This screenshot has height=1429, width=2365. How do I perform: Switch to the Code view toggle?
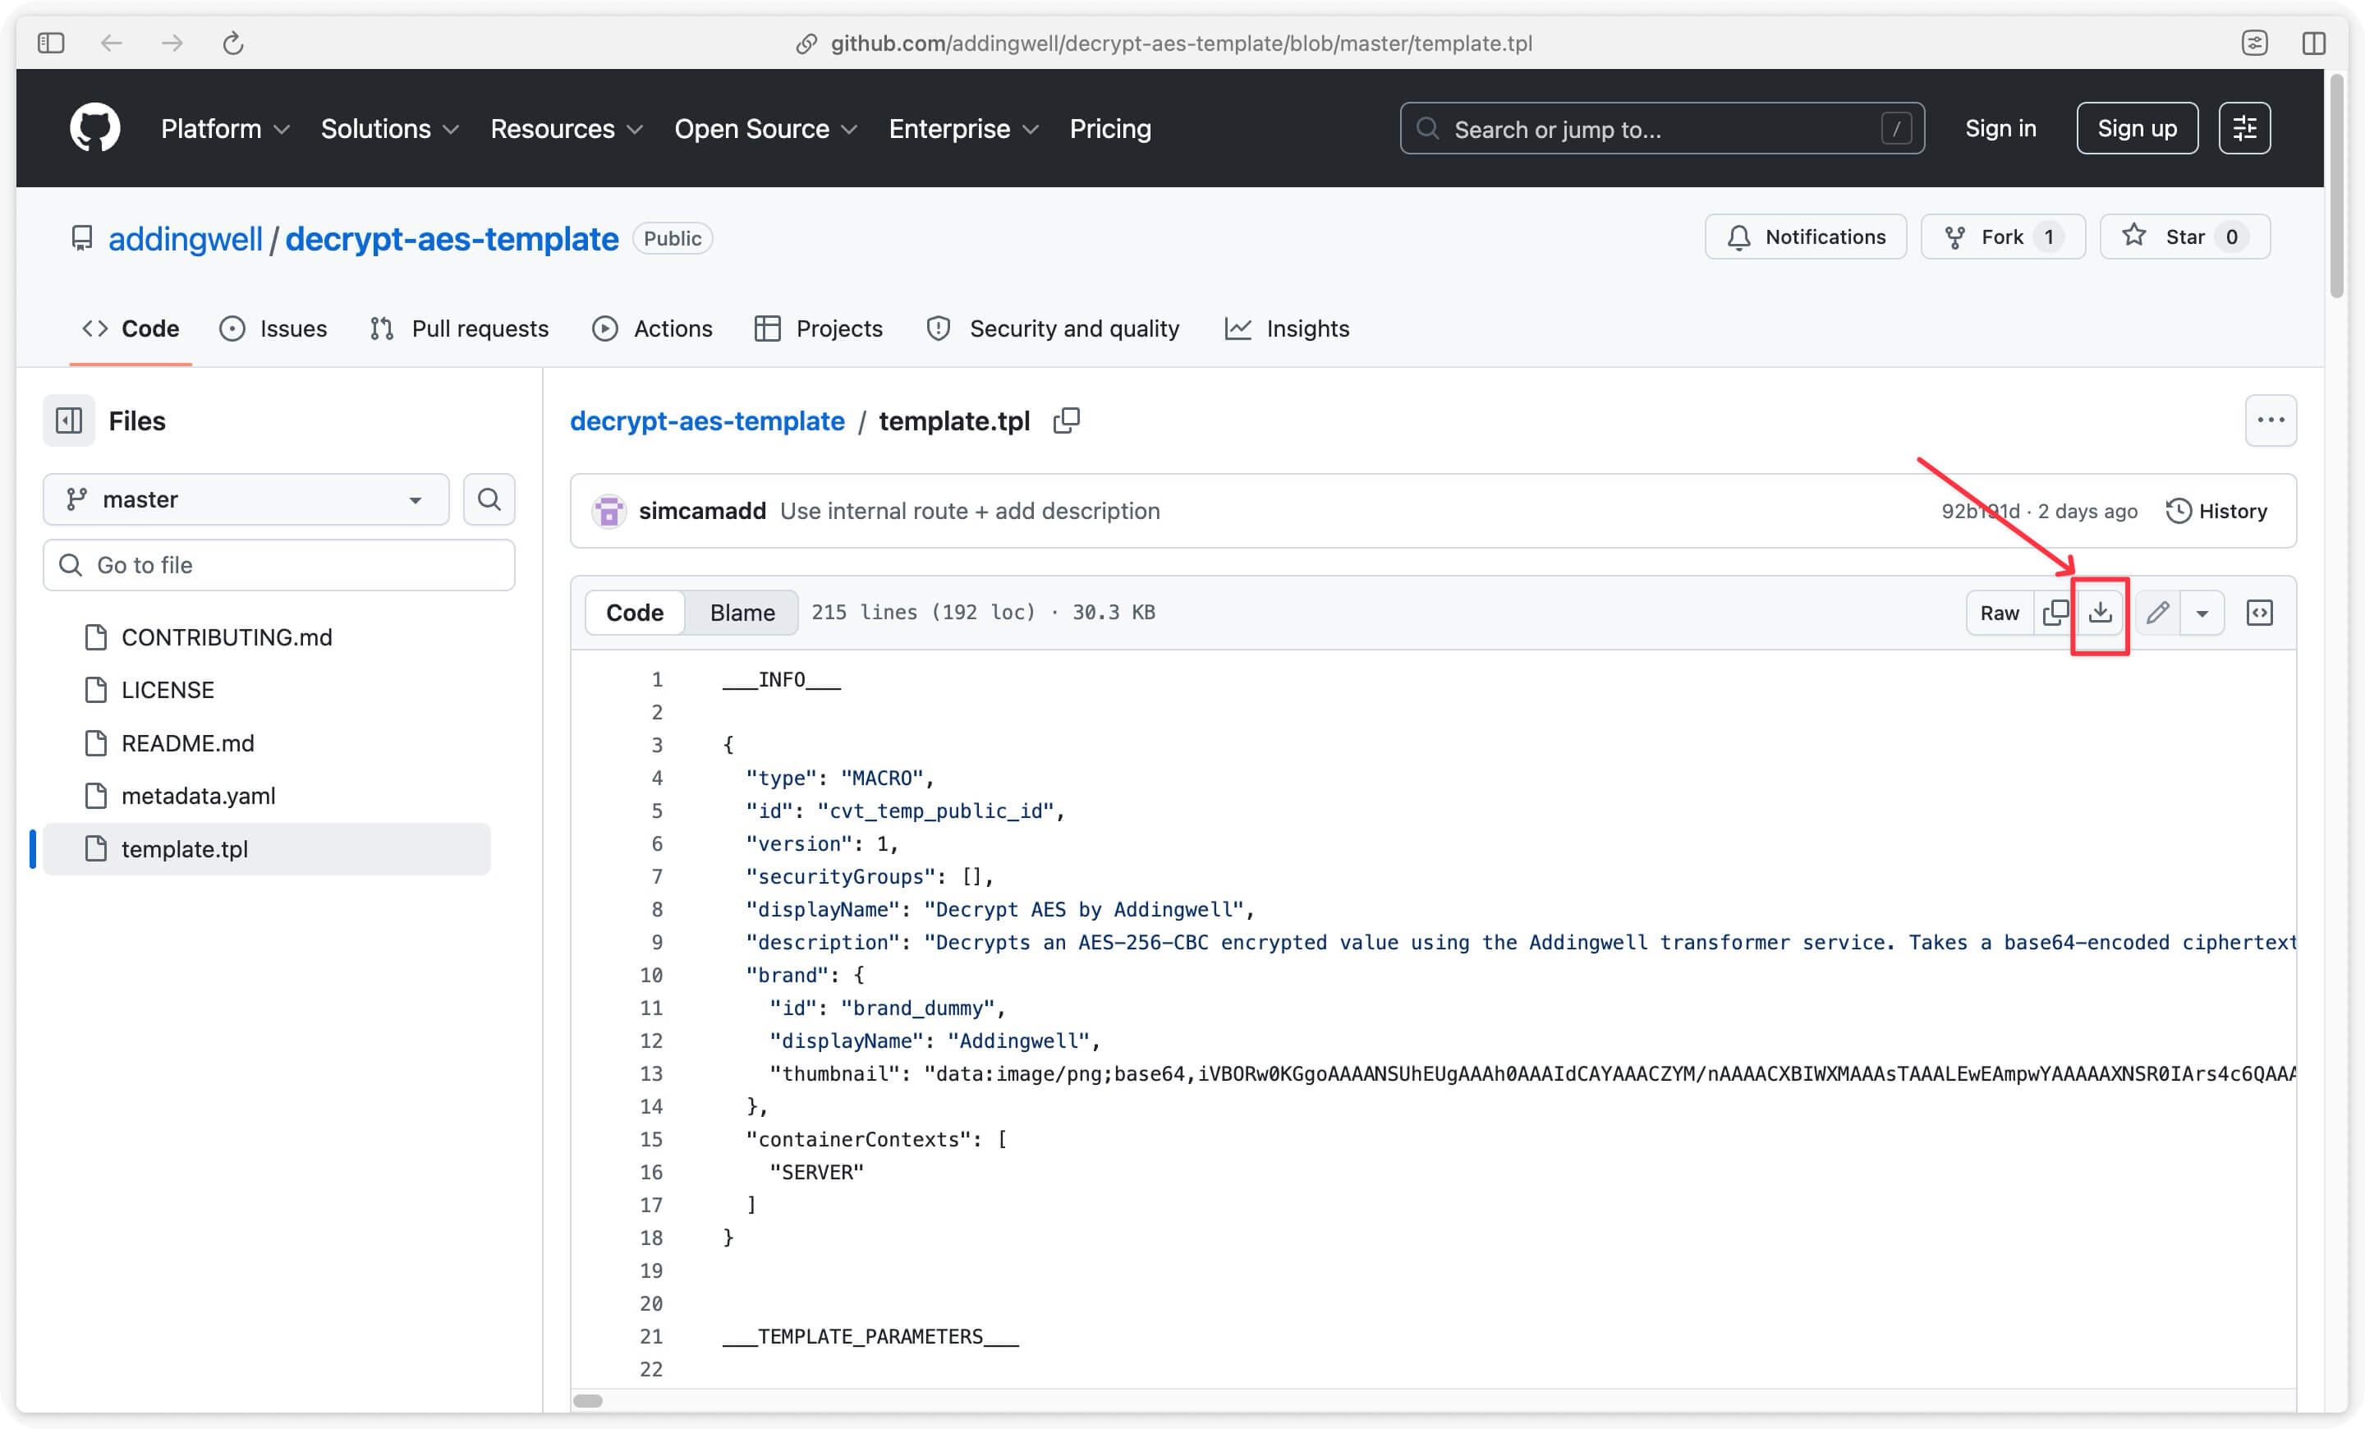tap(635, 613)
